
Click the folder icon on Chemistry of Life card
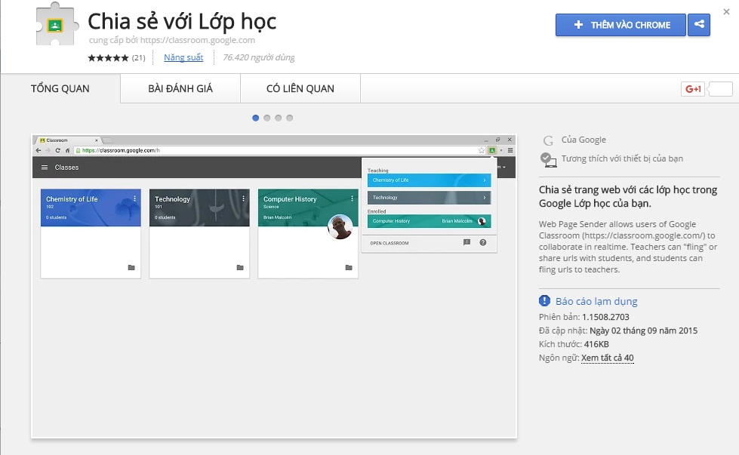point(131,268)
